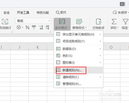
Task: Choose 突出显示单元格规则(H) menu entry
Action: (78, 34)
